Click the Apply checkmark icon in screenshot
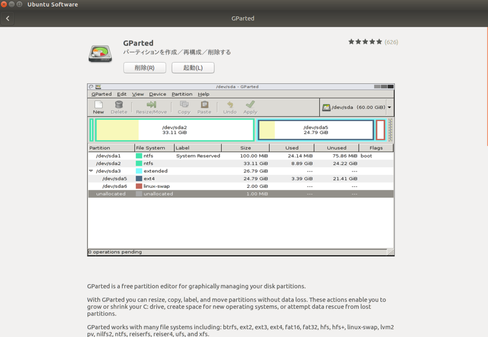Image resolution: width=488 pixels, height=337 pixels. pos(250,104)
